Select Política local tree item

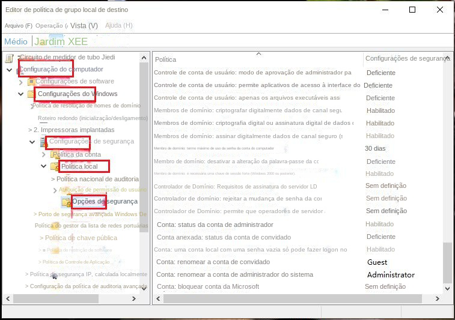coord(79,166)
